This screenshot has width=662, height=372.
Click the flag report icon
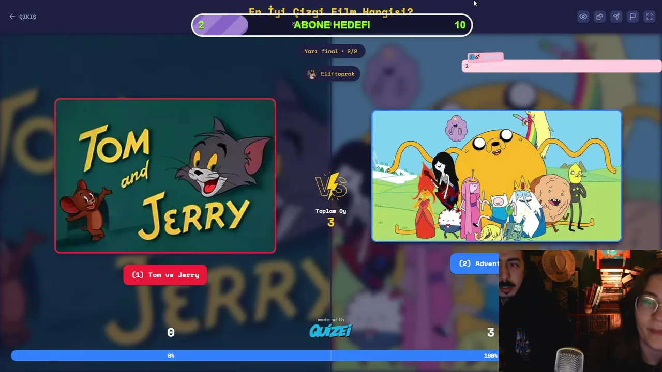(x=633, y=17)
